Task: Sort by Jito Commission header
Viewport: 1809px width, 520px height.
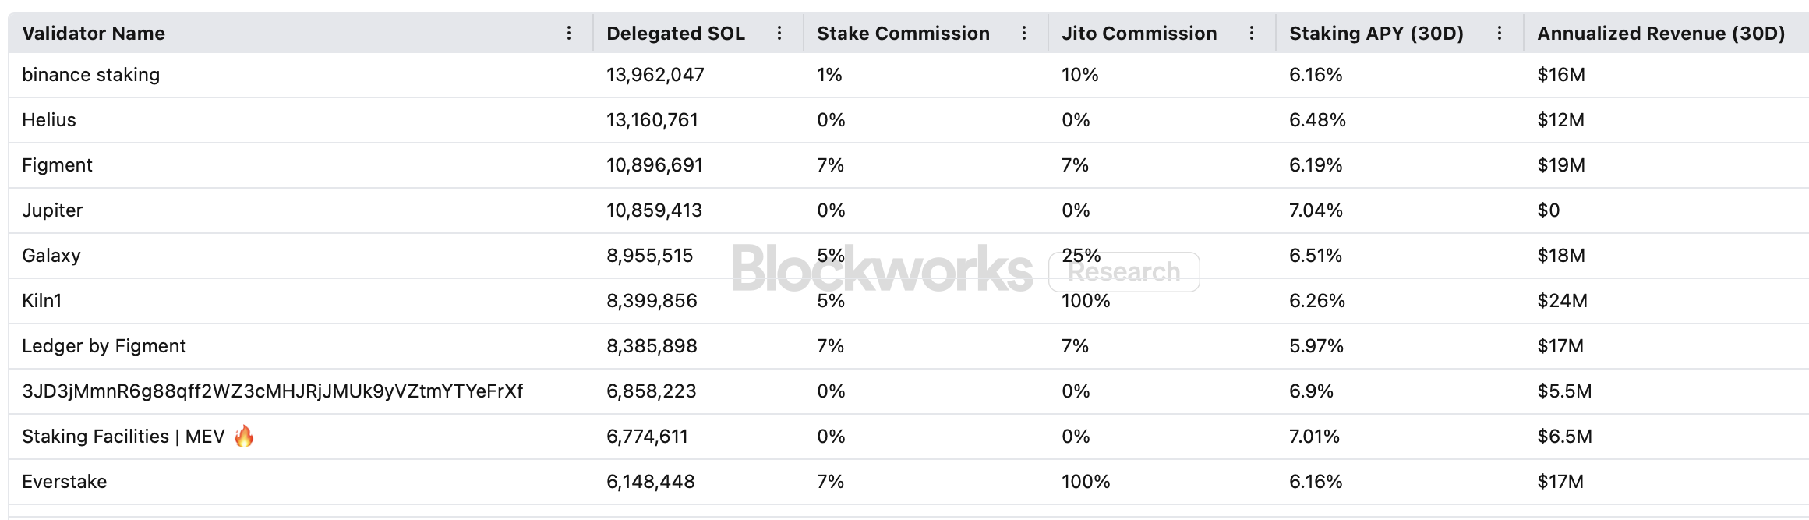Action: tap(1139, 34)
